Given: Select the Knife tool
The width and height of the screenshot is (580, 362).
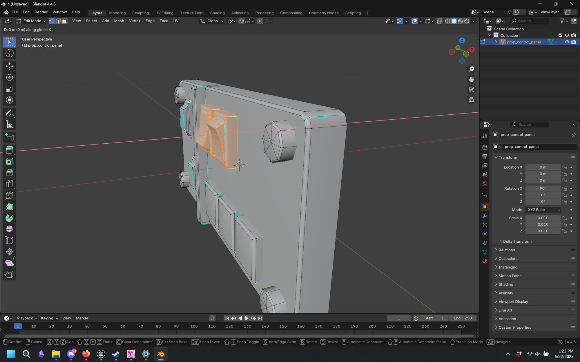Looking at the screenshot, I should [9, 195].
